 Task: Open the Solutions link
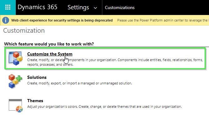37,77
